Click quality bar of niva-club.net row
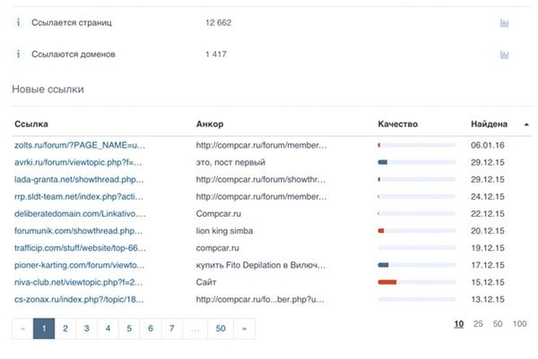 coord(416,282)
